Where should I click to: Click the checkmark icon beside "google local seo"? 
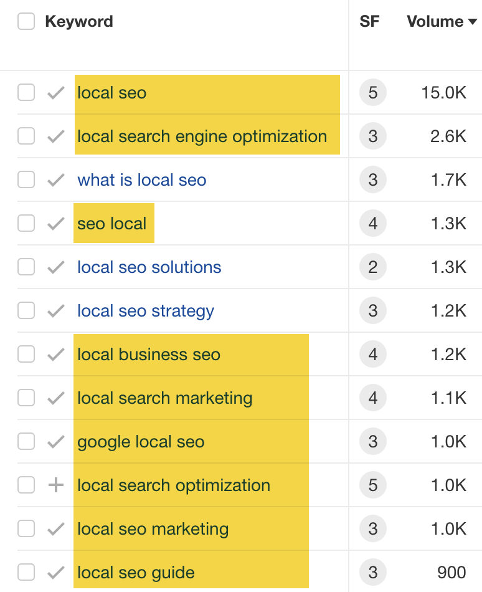click(x=54, y=441)
